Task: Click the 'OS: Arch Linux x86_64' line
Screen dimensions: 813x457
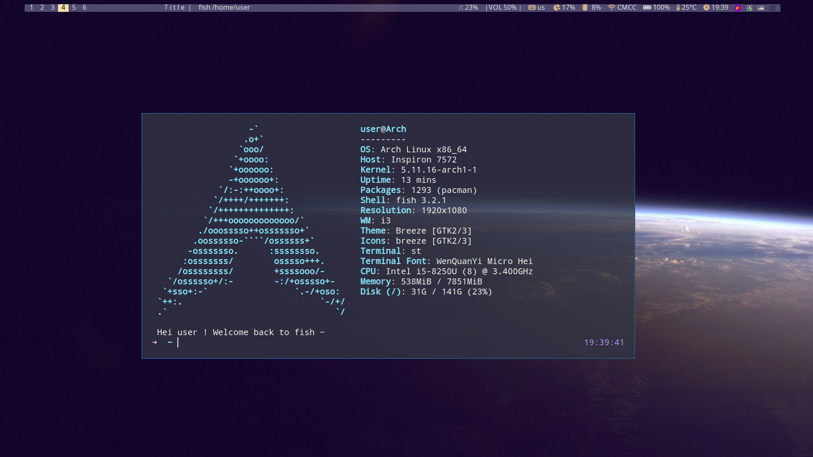Action: tap(414, 149)
